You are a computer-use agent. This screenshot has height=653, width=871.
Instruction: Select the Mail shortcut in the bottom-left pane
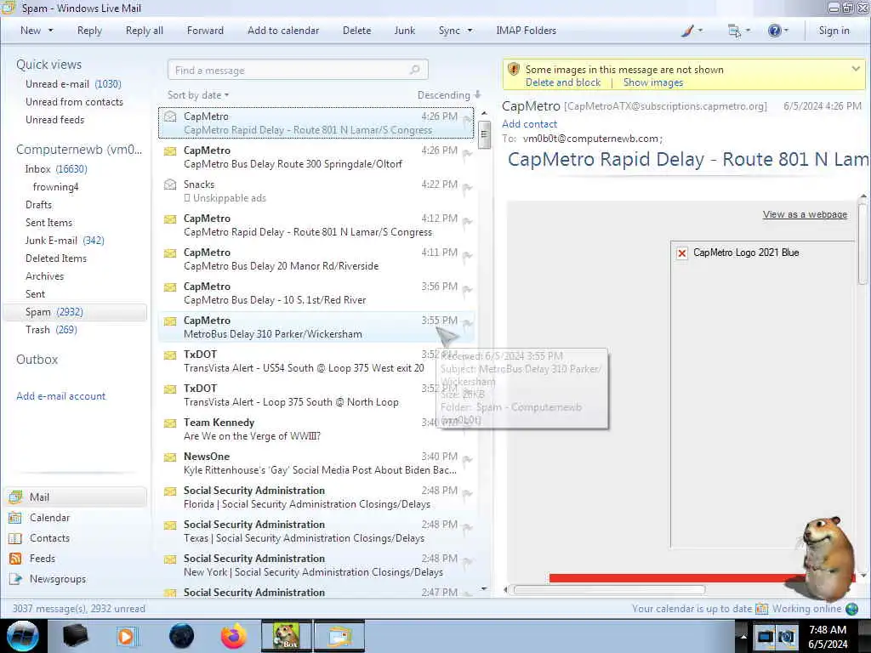[75, 497]
